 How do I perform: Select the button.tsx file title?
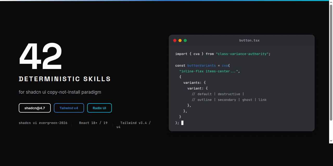click(x=249, y=40)
